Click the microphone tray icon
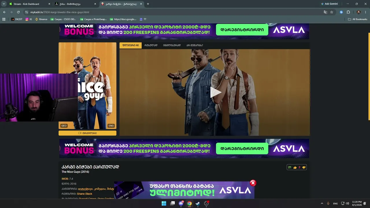 point(328,203)
